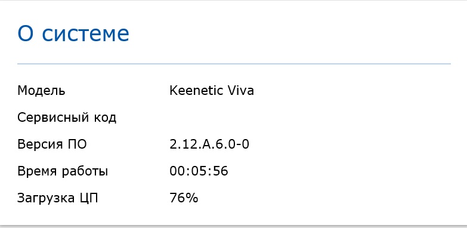
Task: Select the "Версия ПО" label
Action: 52,144
